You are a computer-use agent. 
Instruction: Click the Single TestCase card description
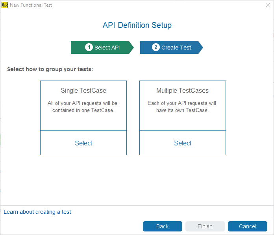click(83, 106)
